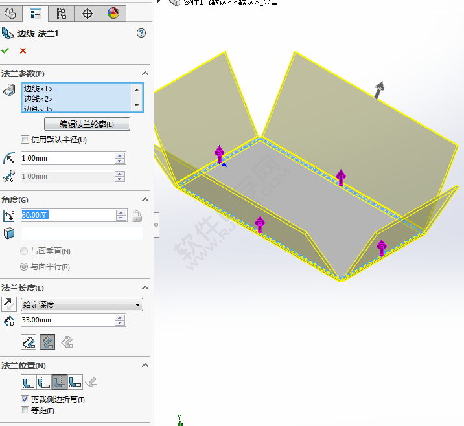Image resolution: width=464 pixels, height=426 pixels.
Task: Select 边线<1> in the edge list
Action: pyautogui.click(x=38, y=89)
